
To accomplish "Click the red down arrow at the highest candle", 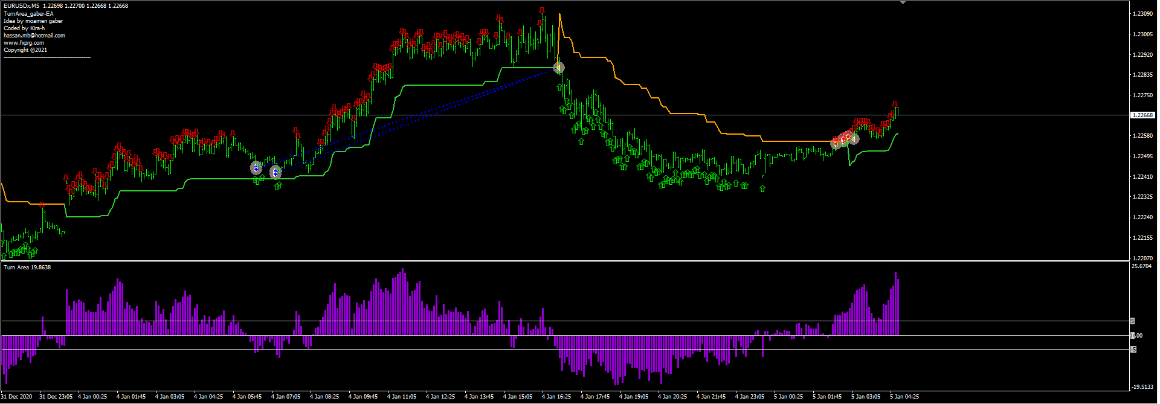I will click(542, 11).
